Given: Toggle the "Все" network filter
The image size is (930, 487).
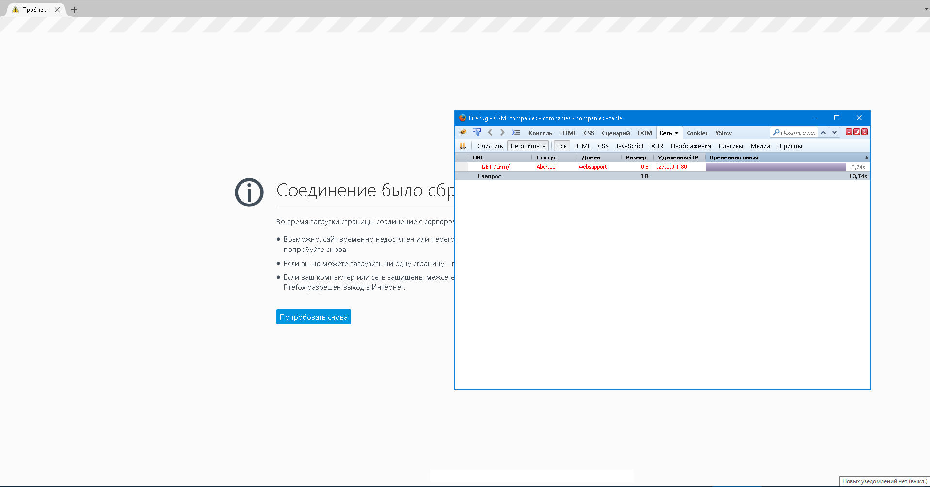Looking at the screenshot, I should [561, 146].
